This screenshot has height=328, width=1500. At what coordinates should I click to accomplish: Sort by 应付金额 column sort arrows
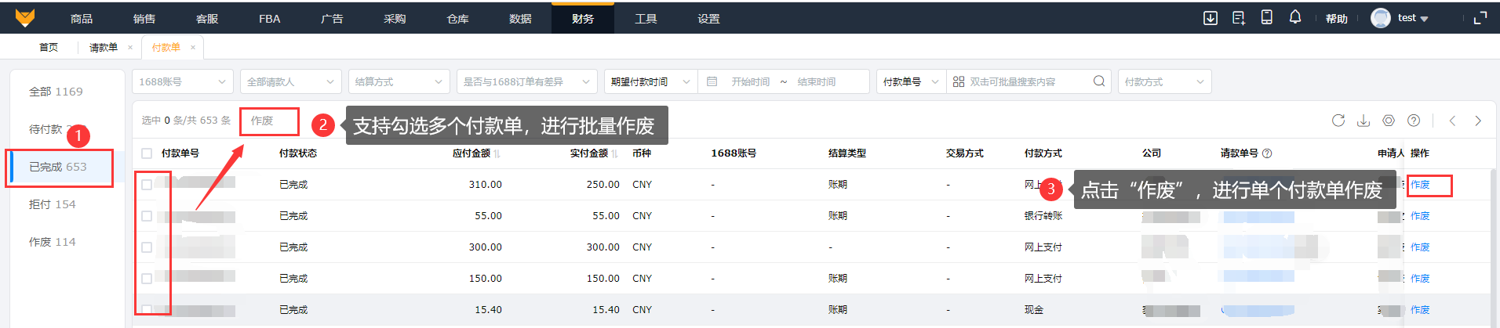[497, 154]
